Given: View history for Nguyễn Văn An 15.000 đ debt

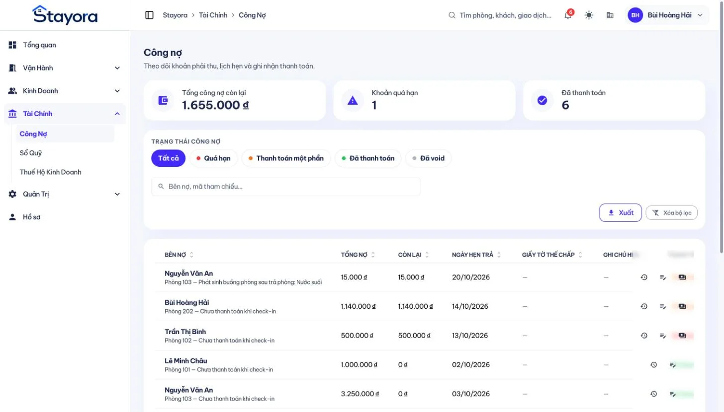Looking at the screenshot, I should (x=644, y=277).
